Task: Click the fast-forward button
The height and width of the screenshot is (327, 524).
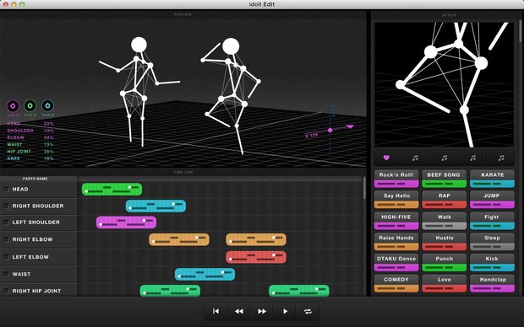Action: pyautogui.click(x=262, y=311)
